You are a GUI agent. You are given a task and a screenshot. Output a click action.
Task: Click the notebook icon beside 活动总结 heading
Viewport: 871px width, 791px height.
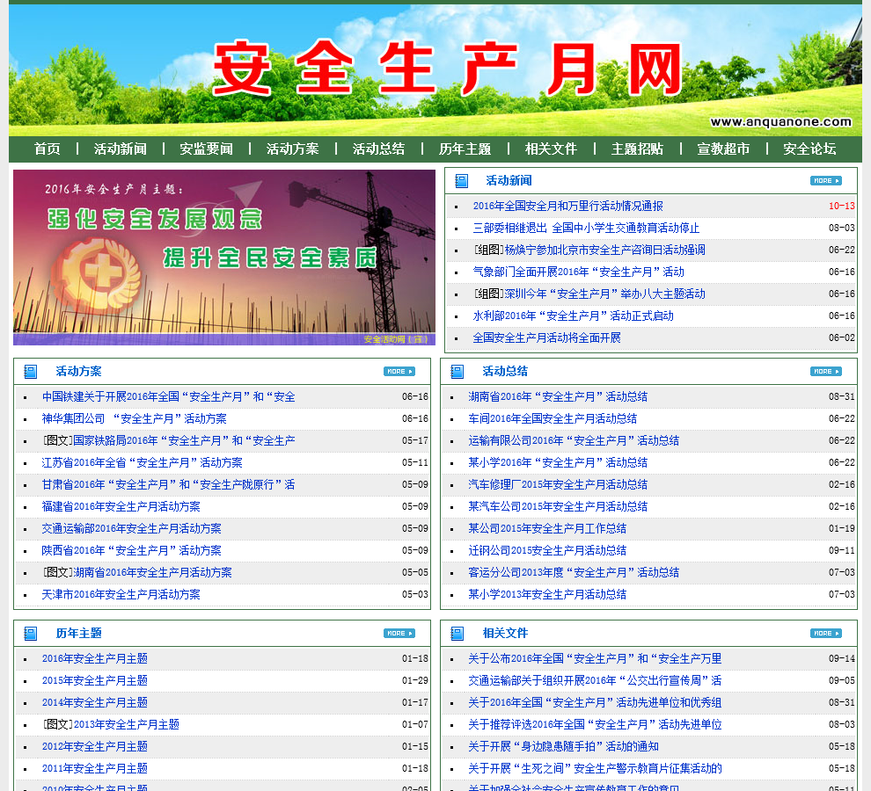(x=457, y=372)
